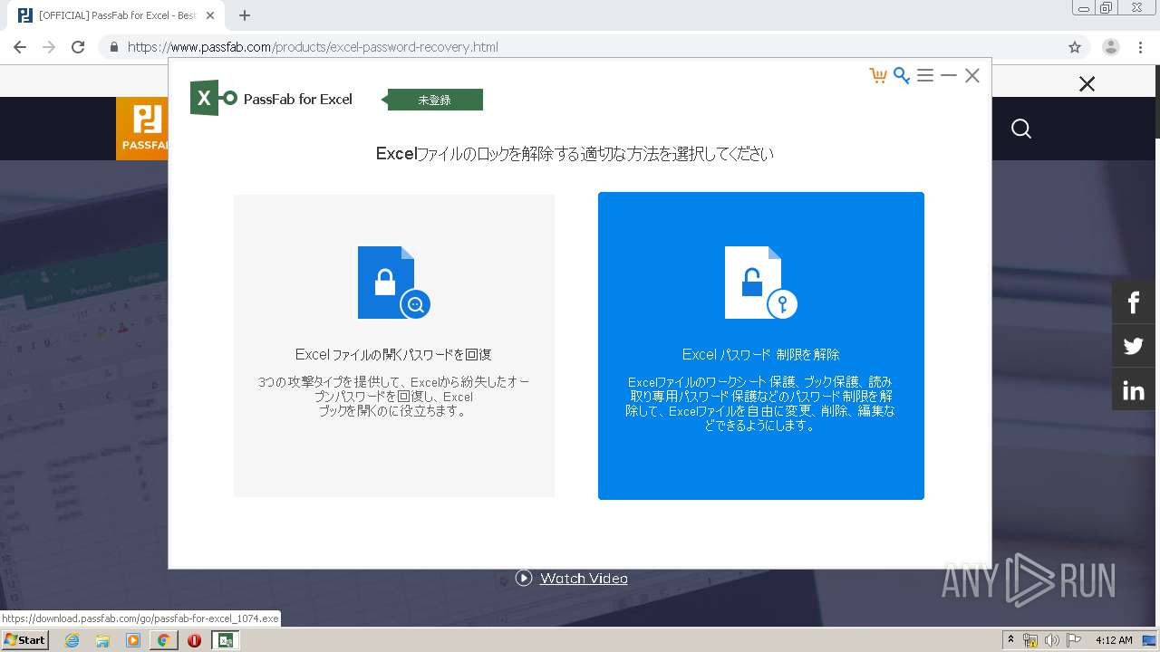Select the [OFFICIAL] PassFab for Excel tab
Screen dimensions: 1160x652
pyautogui.click(x=118, y=15)
